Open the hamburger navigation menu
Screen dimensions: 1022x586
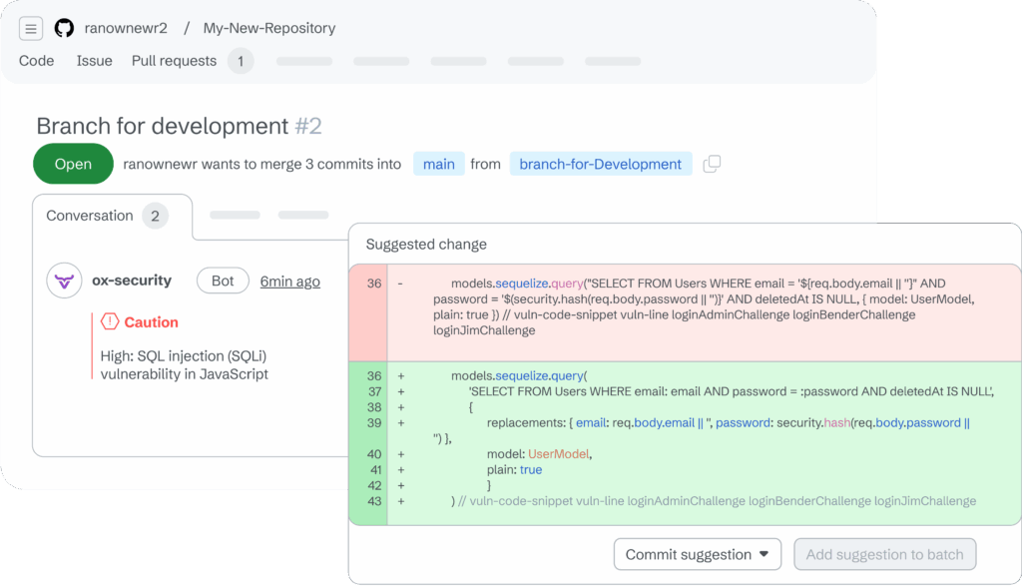pos(31,28)
